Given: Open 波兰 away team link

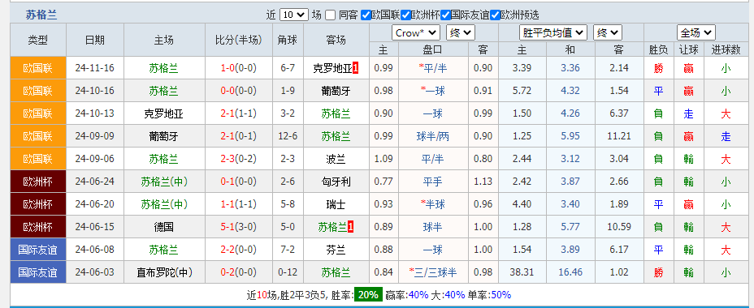Looking at the screenshot, I should click(x=336, y=159).
